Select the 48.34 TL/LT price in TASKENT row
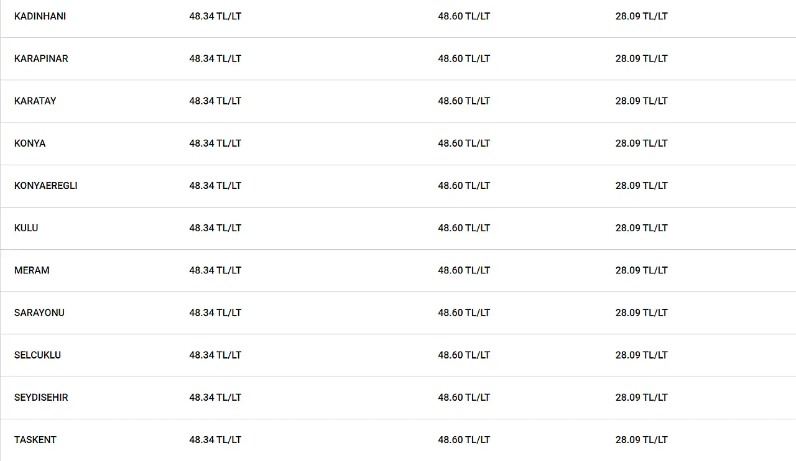 [x=215, y=440]
